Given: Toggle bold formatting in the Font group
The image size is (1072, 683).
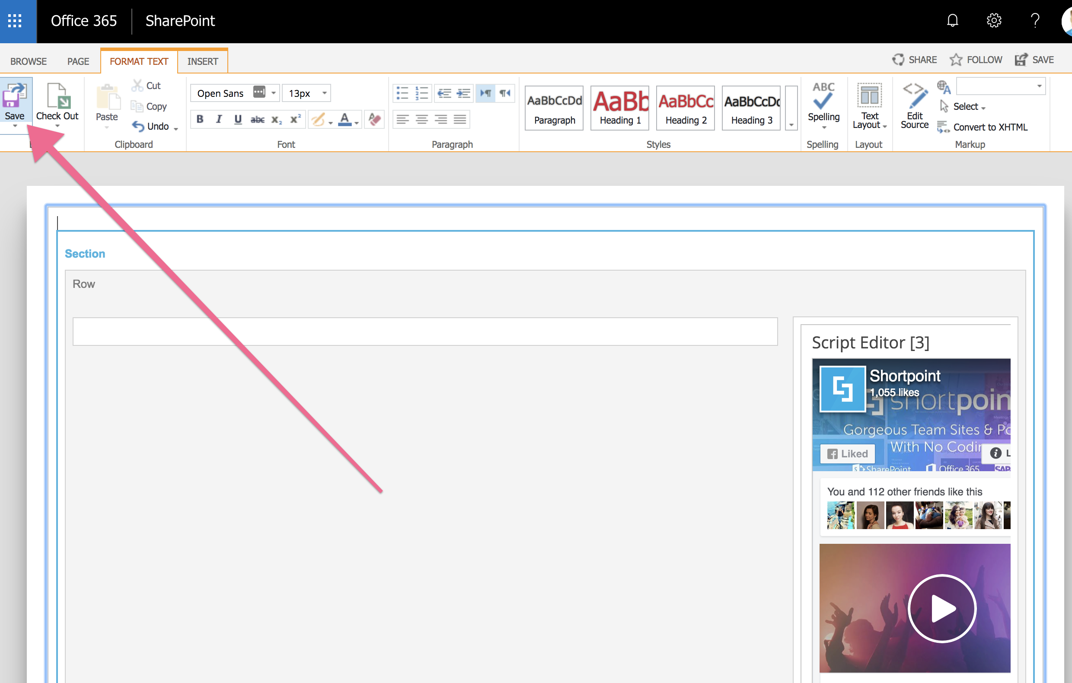Looking at the screenshot, I should [199, 119].
